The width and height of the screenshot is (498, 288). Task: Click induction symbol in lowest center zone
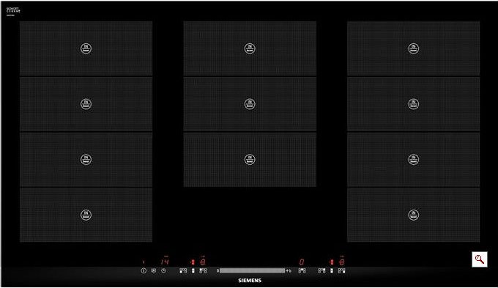point(250,160)
